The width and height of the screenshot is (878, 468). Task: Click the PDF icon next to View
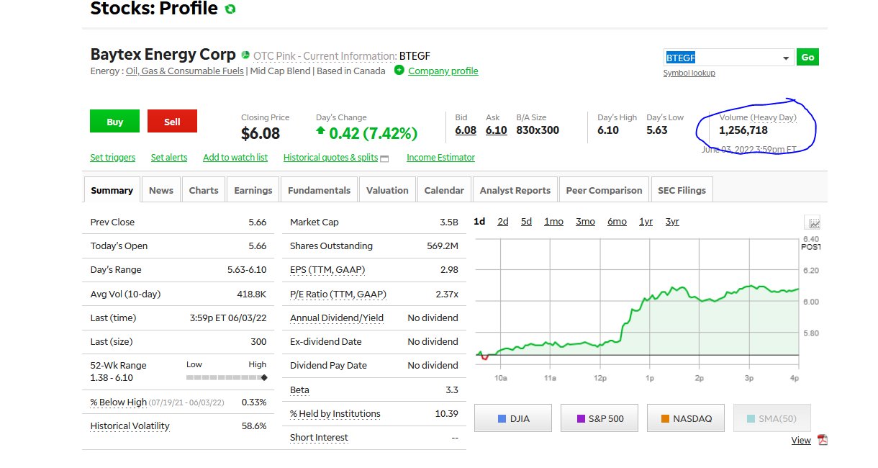pos(823,440)
